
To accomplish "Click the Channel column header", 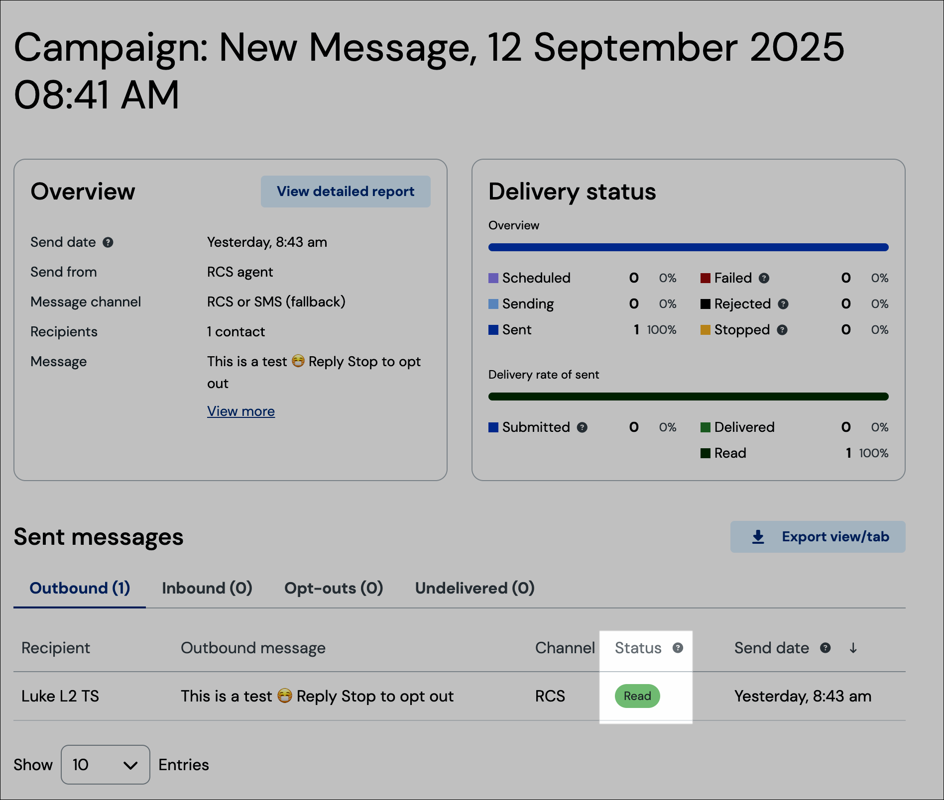I will point(565,648).
